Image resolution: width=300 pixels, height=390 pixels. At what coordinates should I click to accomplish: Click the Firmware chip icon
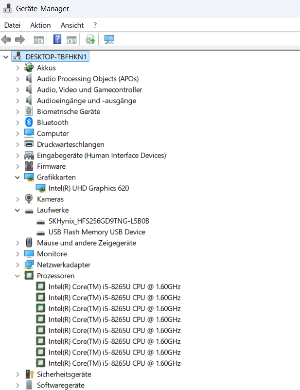click(29, 166)
